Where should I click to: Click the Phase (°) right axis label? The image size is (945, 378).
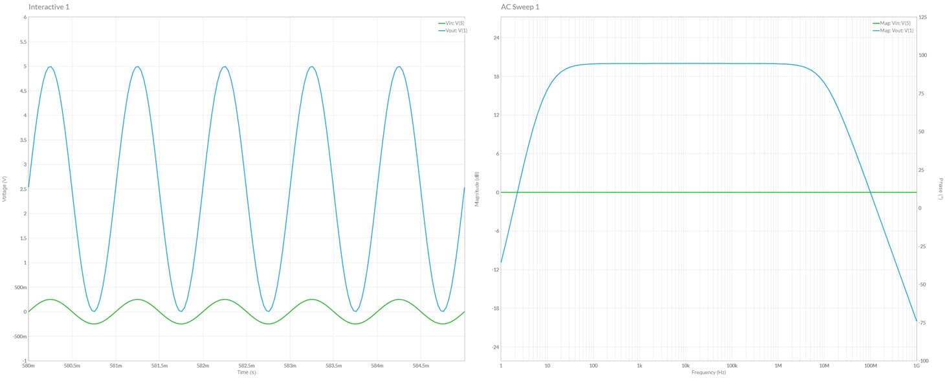pyautogui.click(x=940, y=189)
